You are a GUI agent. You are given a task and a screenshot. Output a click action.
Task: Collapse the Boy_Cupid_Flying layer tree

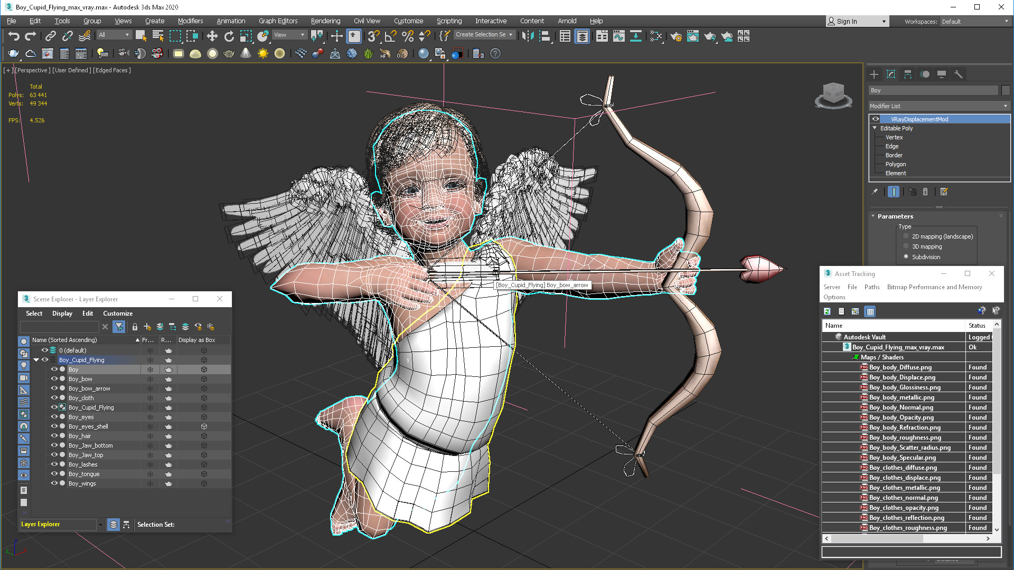click(x=36, y=360)
